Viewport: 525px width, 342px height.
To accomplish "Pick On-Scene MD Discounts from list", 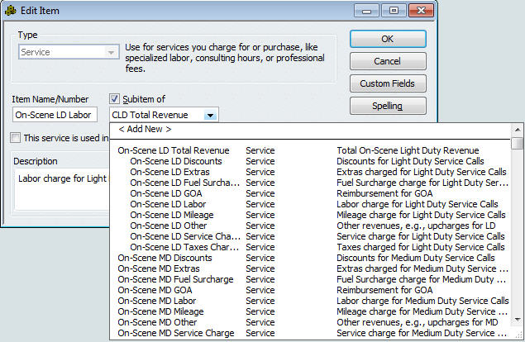I will pyautogui.click(x=165, y=258).
